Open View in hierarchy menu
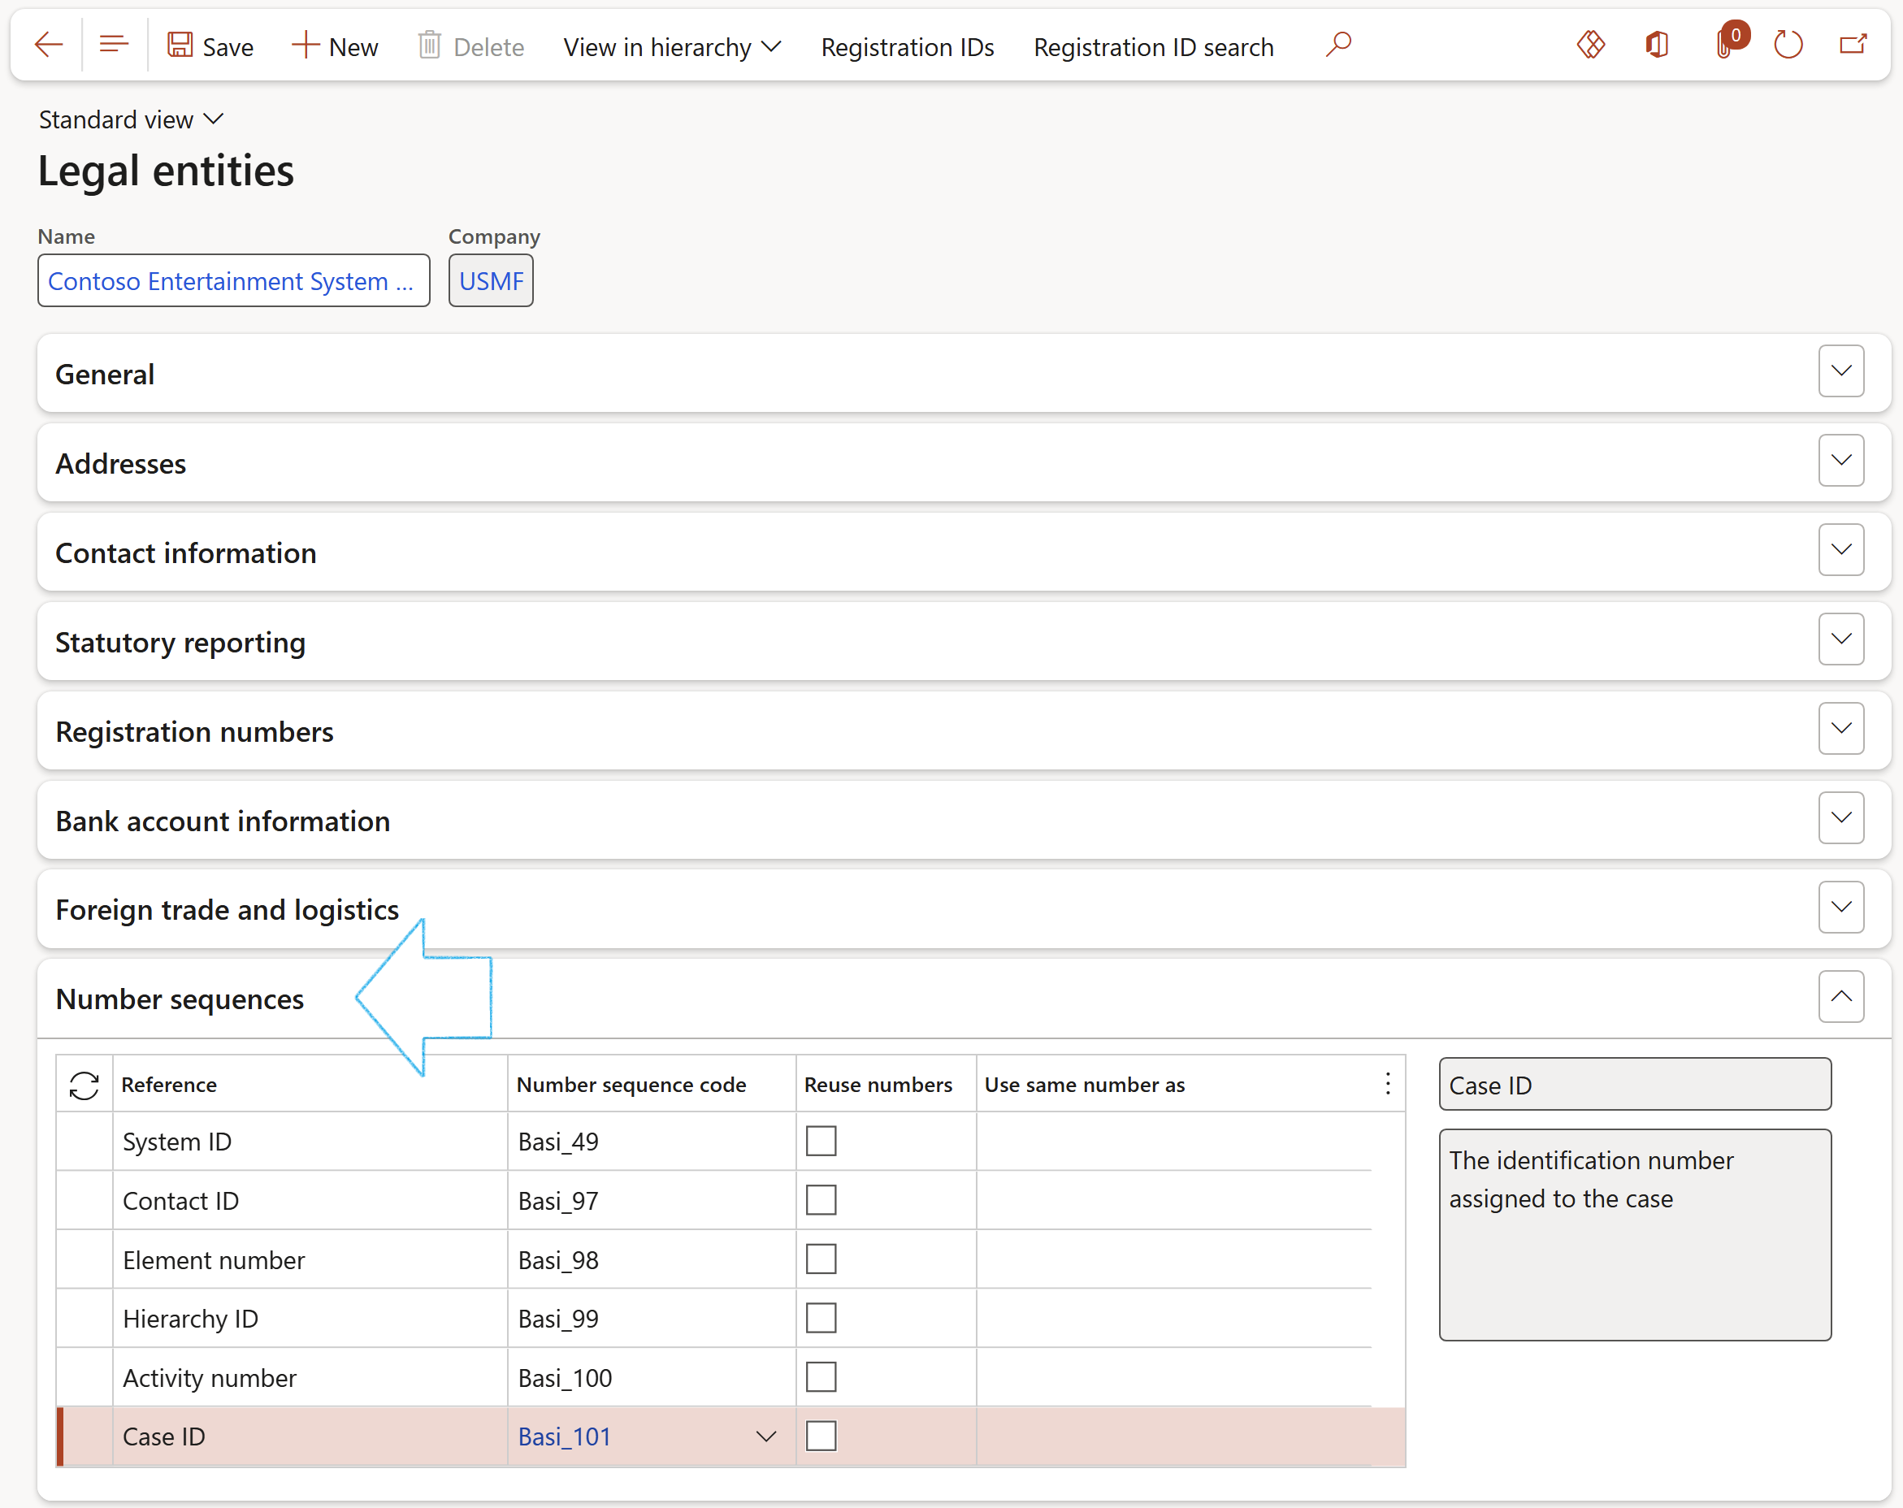Image resolution: width=1903 pixels, height=1508 pixels. (x=672, y=47)
